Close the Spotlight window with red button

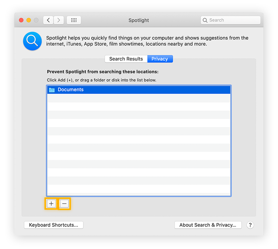(x=21, y=20)
